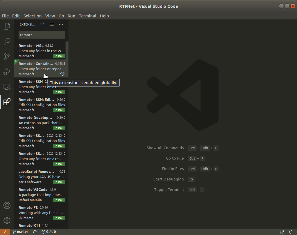The height and width of the screenshot is (235, 297).
Task: Synchronize changes via status bar icon
Action: pyautogui.click(x=35, y=232)
